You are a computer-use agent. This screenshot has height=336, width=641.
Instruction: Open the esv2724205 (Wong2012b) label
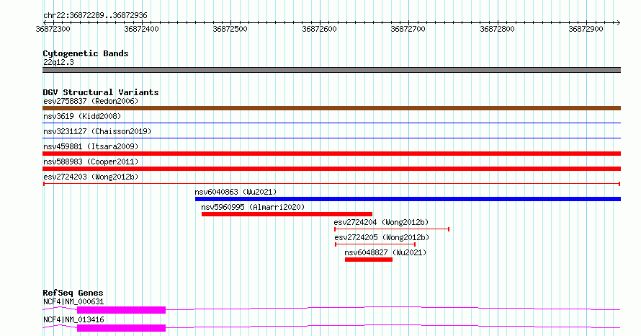[382, 237]
